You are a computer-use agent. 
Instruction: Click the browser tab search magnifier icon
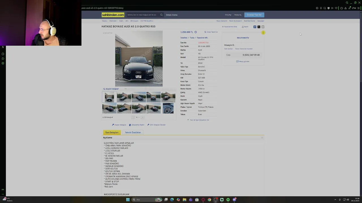click(347, 3)
